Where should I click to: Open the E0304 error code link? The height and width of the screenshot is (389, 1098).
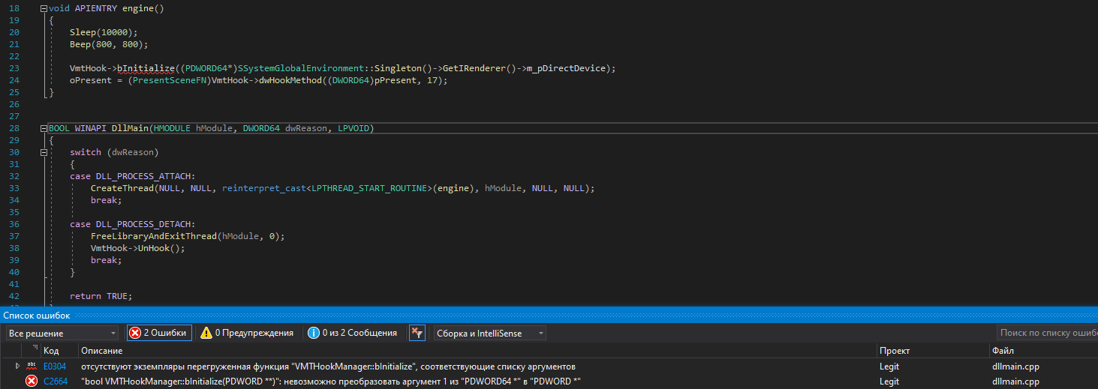click(54, 367)
